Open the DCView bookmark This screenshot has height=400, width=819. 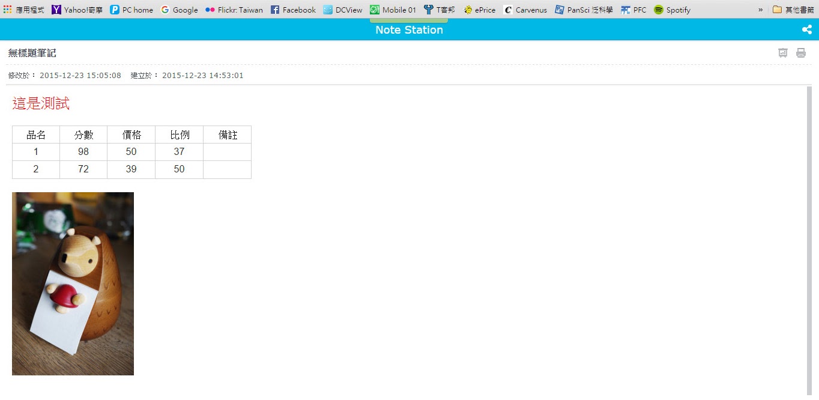coord(343,10)
